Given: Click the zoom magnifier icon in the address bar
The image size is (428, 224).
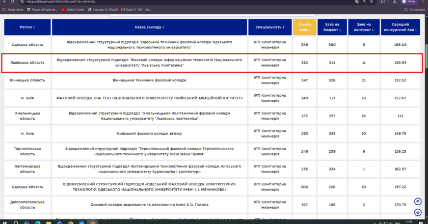Looking at the screenshot, I should [x=364, y=2].
